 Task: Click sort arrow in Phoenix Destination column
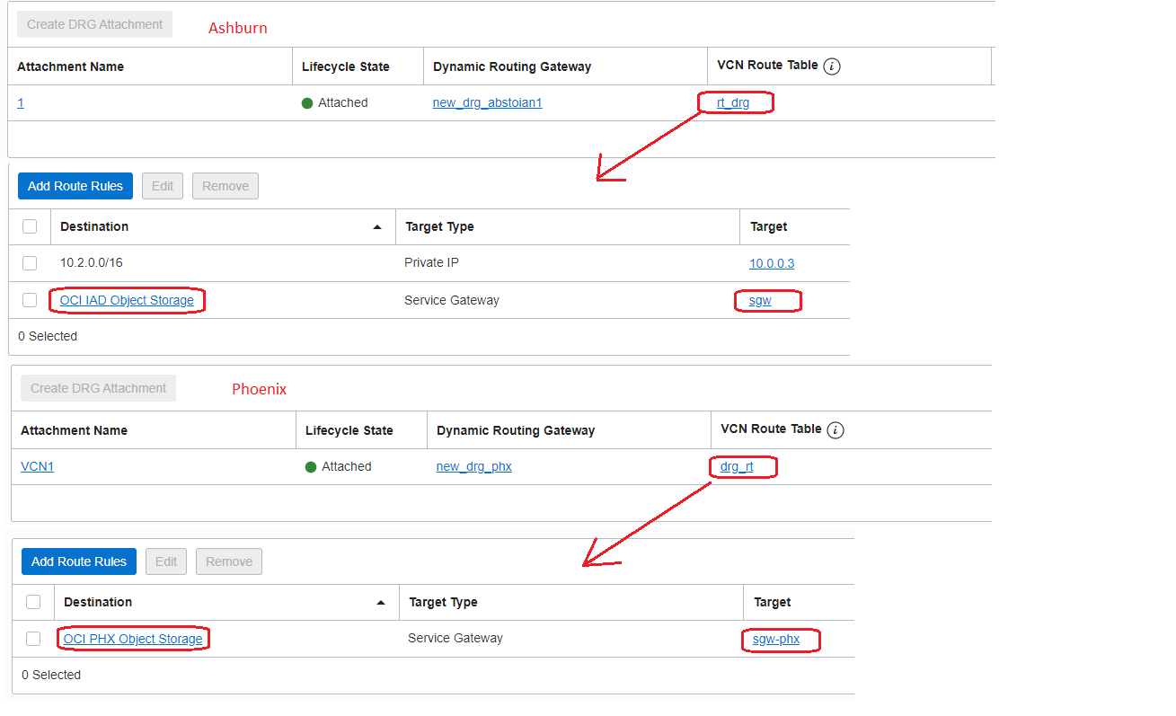pyautogui.click(x=381, y=603)
